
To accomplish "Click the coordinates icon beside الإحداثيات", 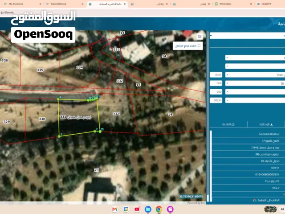I will coord(271,125).
